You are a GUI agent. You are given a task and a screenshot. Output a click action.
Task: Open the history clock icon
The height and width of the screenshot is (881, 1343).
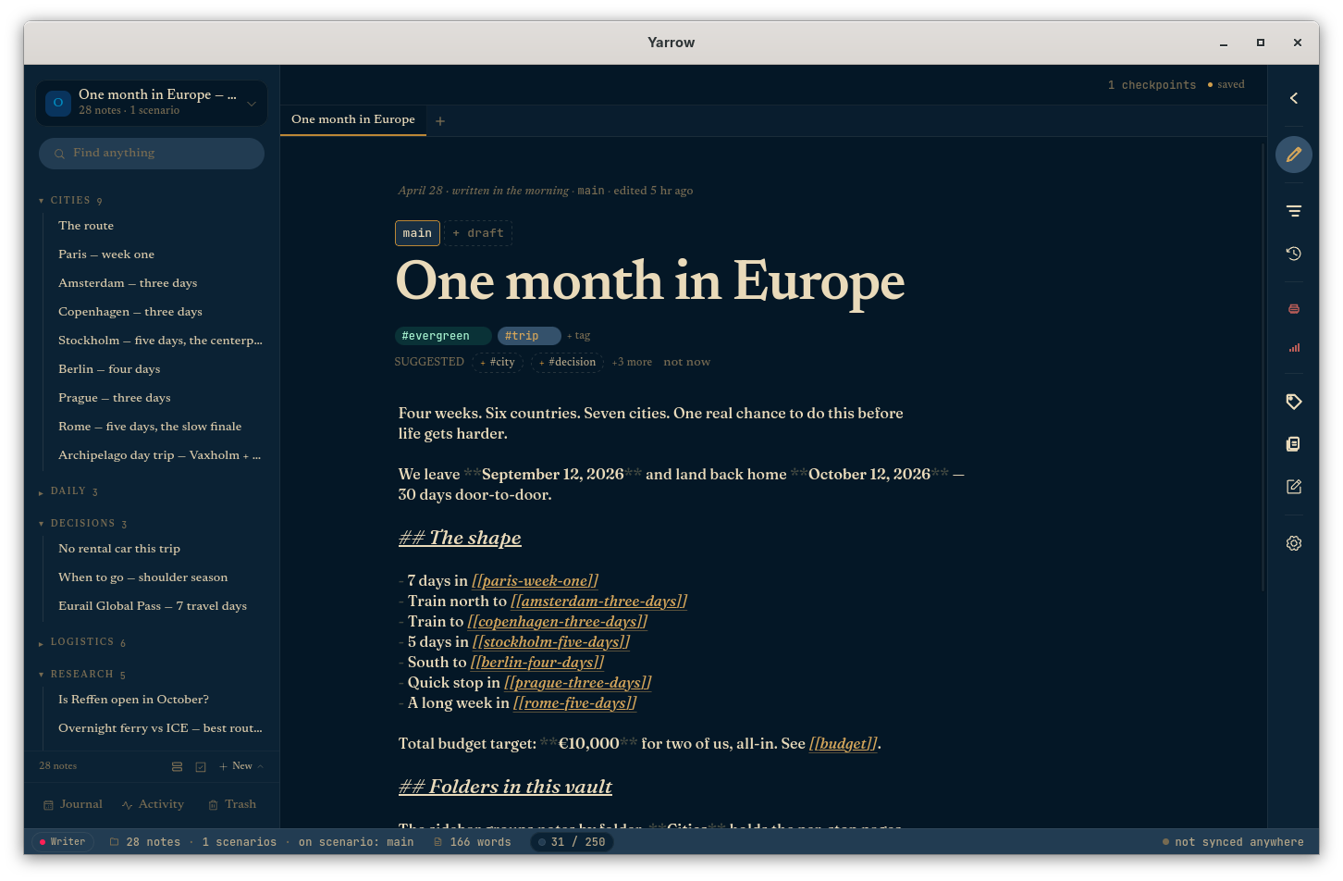point(1294,254)
